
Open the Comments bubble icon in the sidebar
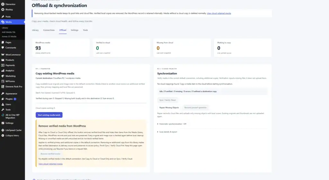(x=3, y=47)
